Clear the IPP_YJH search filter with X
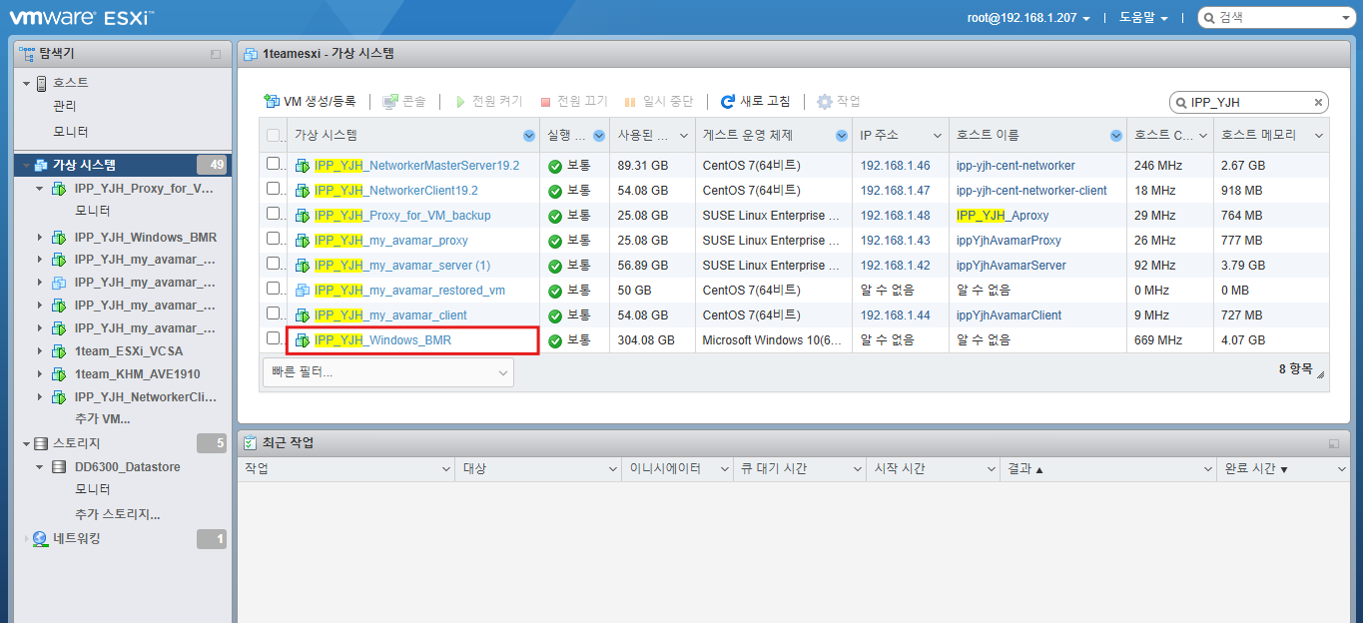The width and height of the screenshot is (1363, 623). tap(1318, 102)
